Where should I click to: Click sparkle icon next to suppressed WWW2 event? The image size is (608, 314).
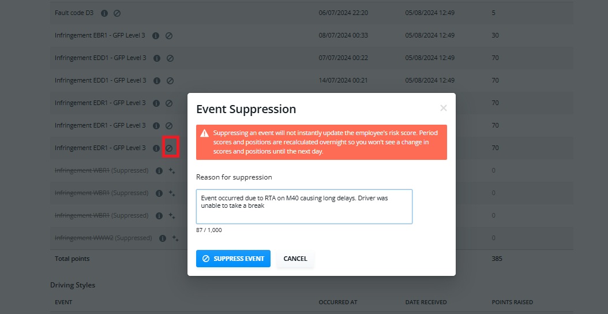[x=175, y=238]
